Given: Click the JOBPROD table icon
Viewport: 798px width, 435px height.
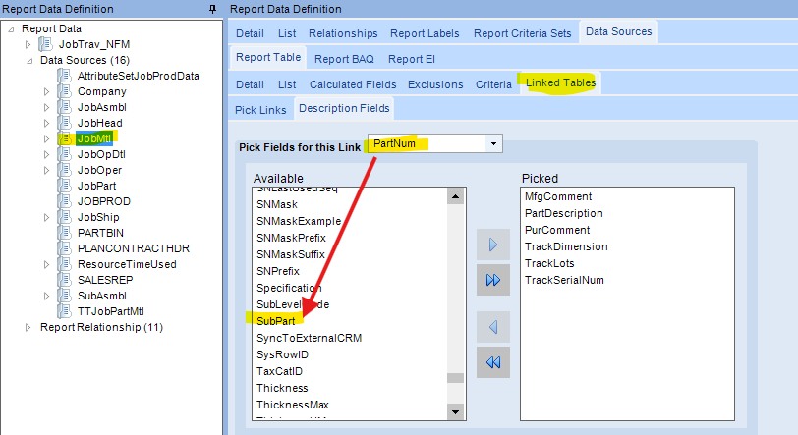Looking at the screenshot, I should (x=65, y=202).
